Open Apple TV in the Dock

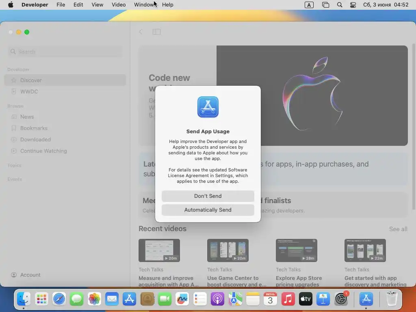coord(305,299)
